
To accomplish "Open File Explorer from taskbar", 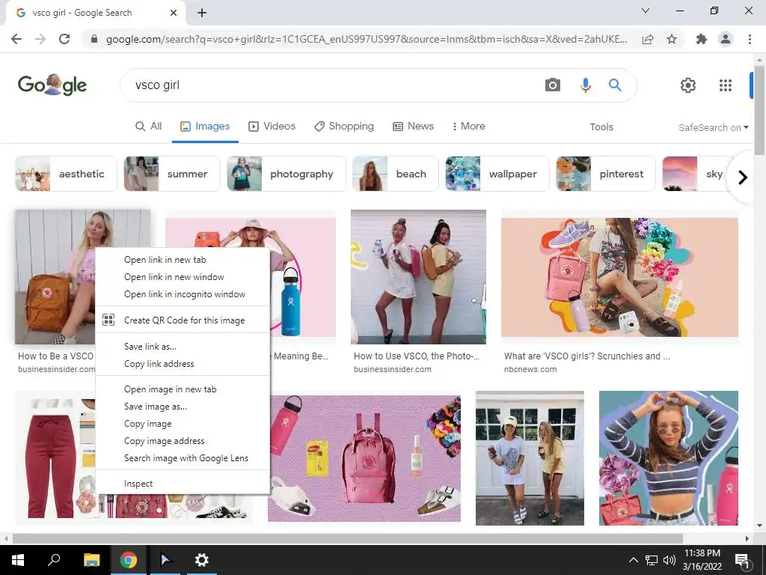I will (91, 560).
